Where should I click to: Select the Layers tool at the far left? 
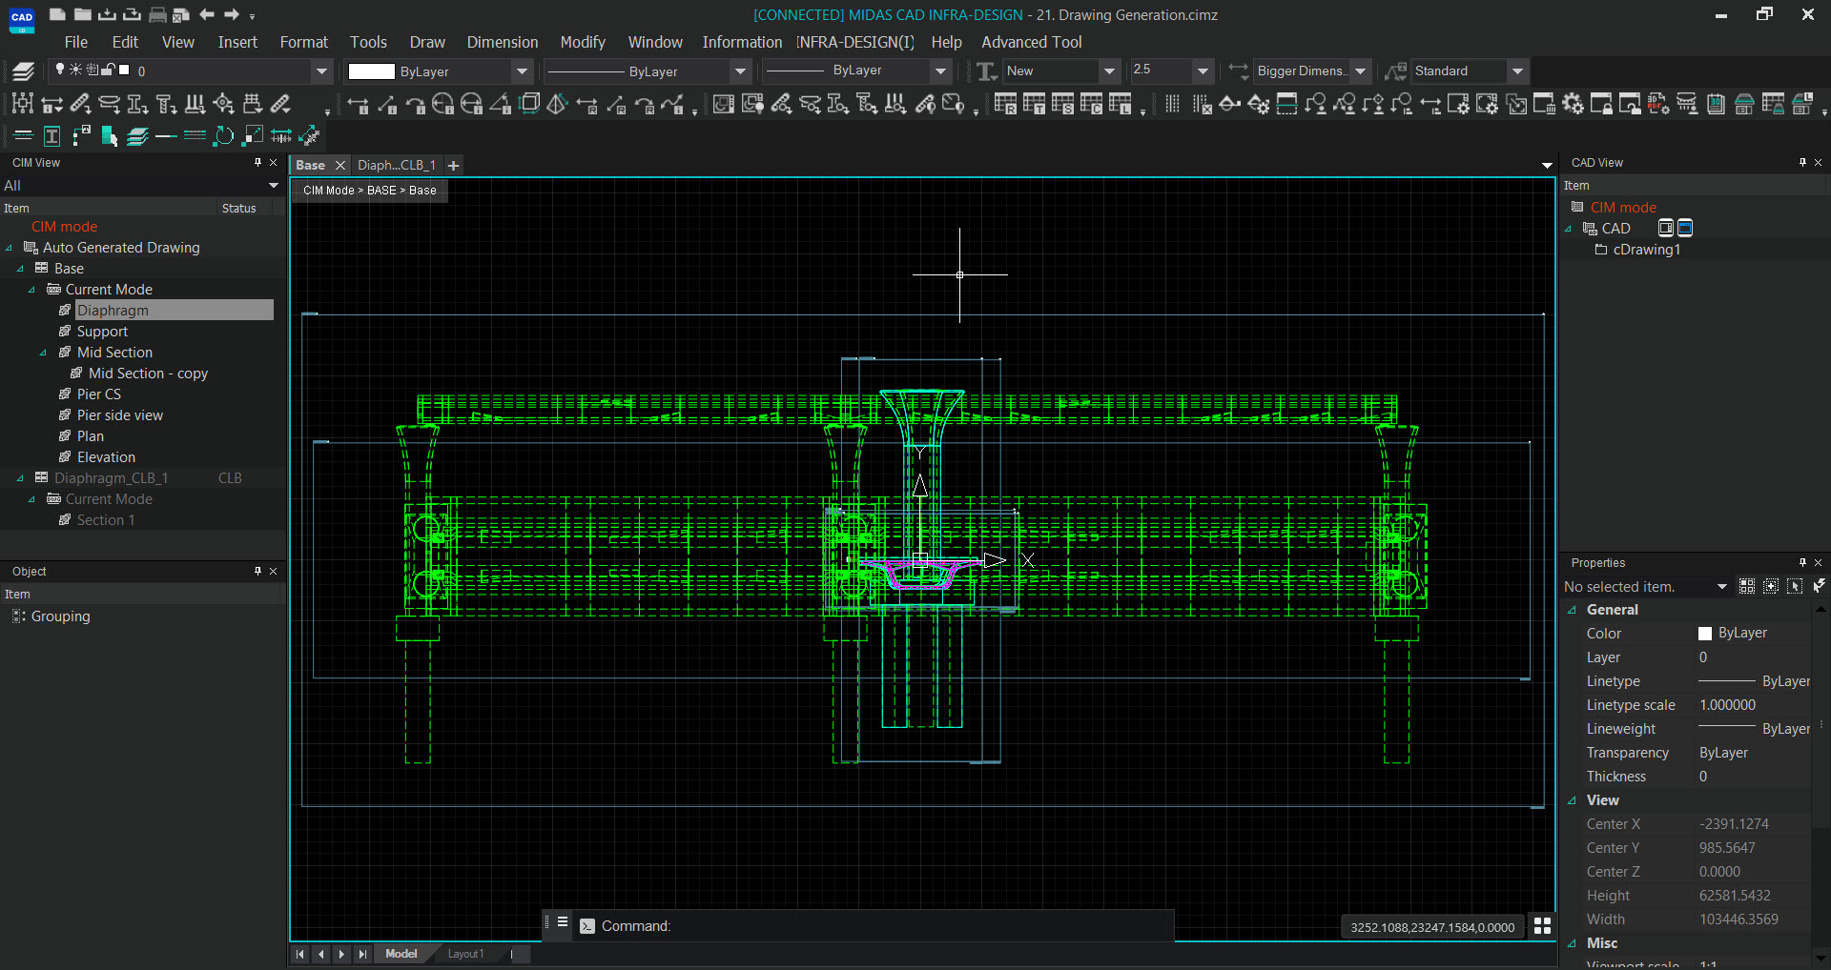(x=24, y=71)
